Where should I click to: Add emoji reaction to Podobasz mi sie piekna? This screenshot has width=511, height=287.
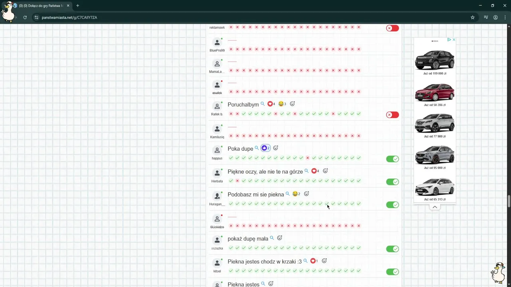point(307,194)
